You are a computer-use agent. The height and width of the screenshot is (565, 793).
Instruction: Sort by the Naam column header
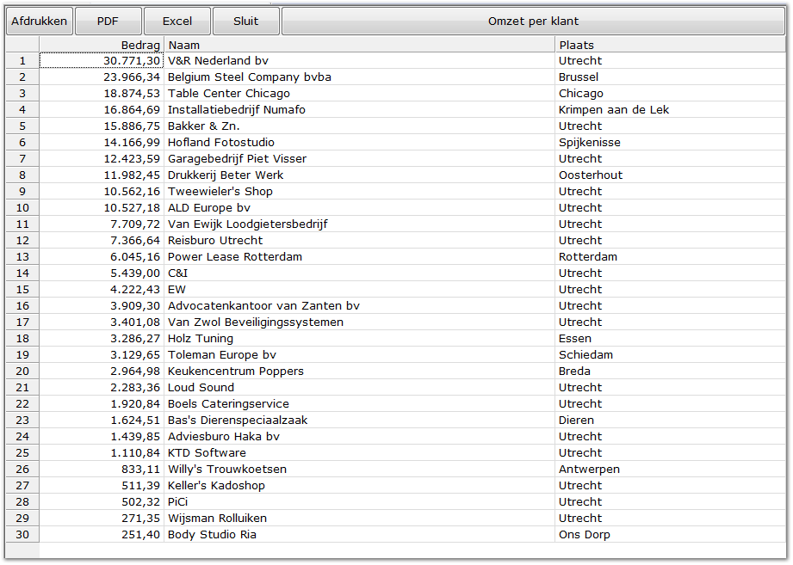pyautogui.click(x=360, y=45)
